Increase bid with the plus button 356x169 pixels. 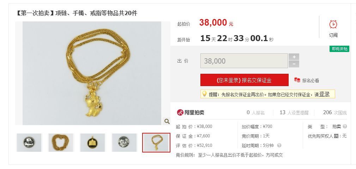click(294, 57)
